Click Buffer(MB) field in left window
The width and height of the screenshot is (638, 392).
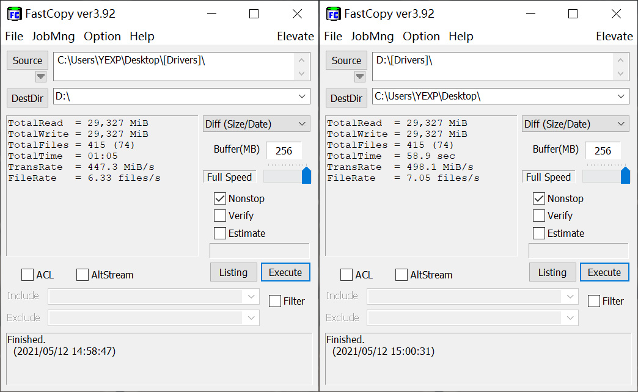tap(284, 150)
